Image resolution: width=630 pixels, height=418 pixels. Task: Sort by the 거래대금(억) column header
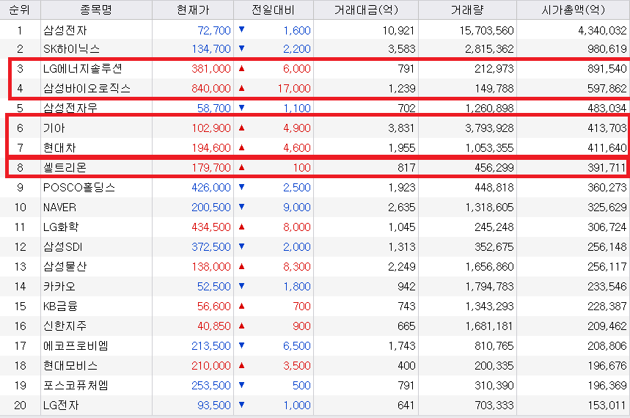tap(366, 10)
